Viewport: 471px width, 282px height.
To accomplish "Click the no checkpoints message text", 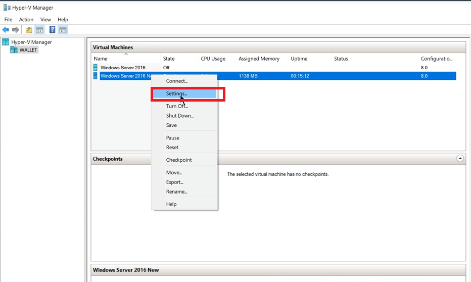I will (x=278, y=174).
